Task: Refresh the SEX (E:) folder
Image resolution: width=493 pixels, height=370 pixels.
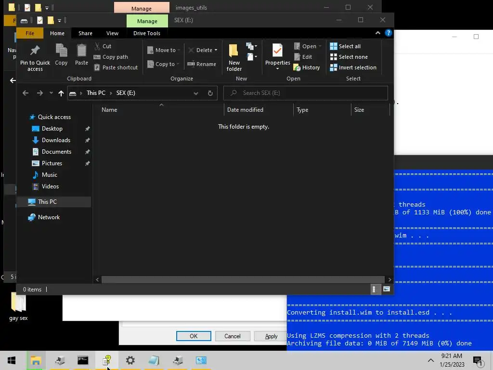Action: coord(210,93)
